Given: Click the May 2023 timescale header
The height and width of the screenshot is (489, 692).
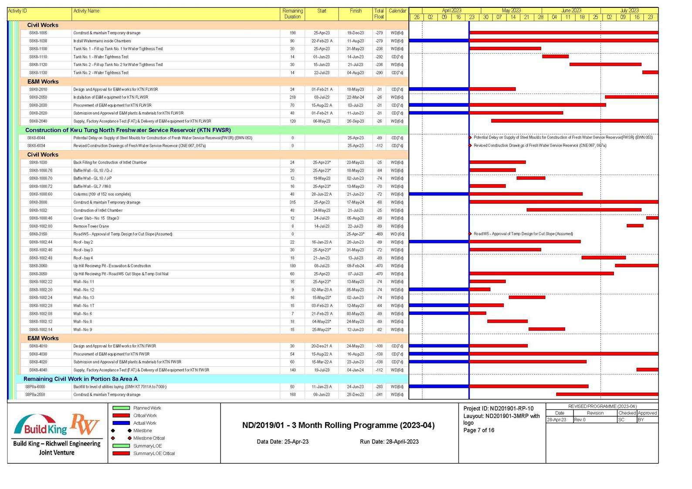Looking at the screenshot, I should tap(511, 10).
